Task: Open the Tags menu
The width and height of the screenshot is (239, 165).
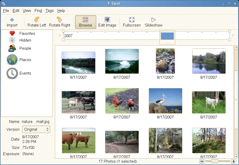Action: tap(49, 11)
